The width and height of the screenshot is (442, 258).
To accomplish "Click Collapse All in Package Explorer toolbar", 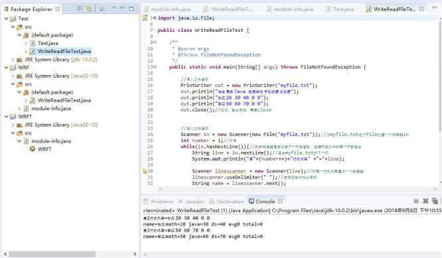I will [80, 9].
